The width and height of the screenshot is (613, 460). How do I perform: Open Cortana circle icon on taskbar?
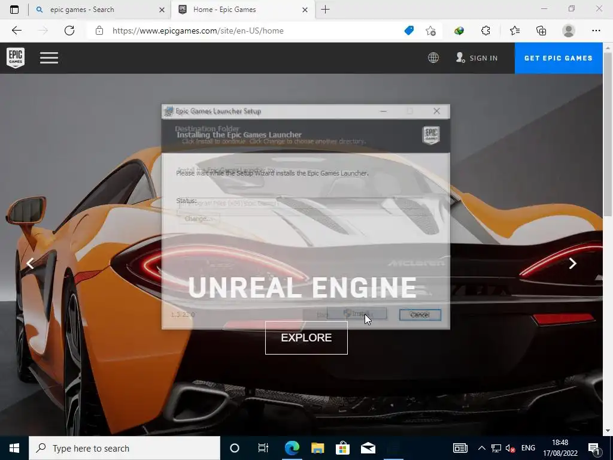(235, 448)
